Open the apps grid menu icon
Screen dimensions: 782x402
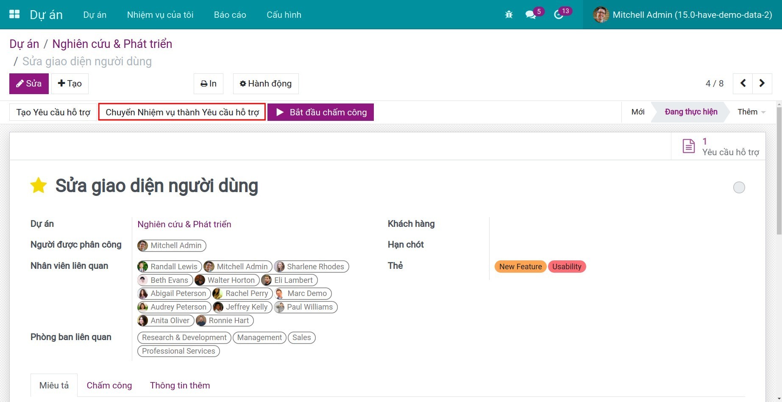(x=14, y=14)
